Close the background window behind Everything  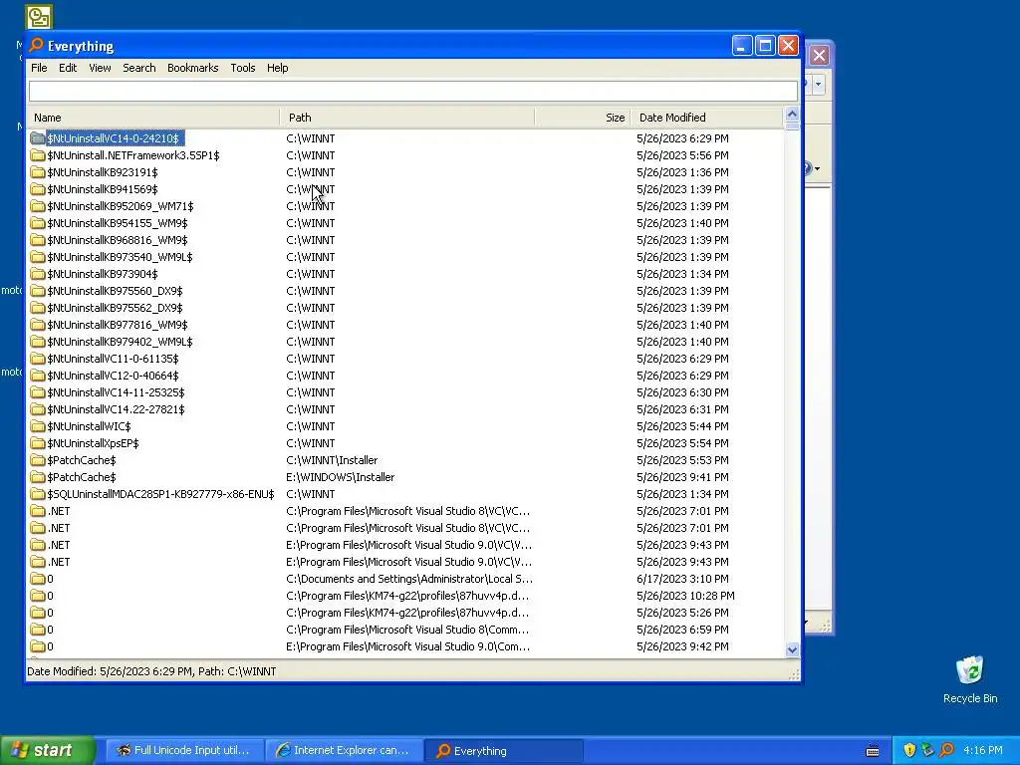(x=819, y=56)
